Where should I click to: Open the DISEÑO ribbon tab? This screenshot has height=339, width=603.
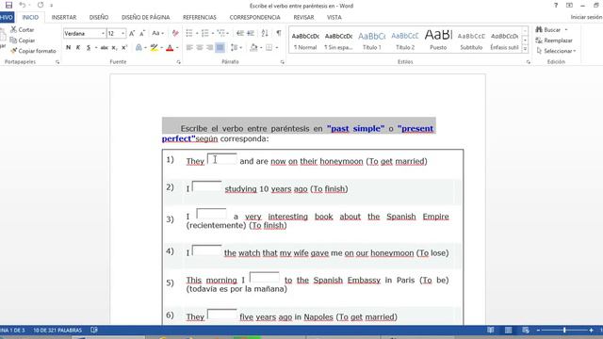(x=99, y=17)
